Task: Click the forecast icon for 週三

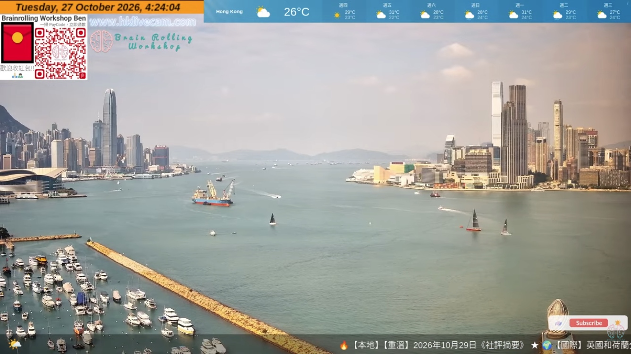Action: point(602,15)
